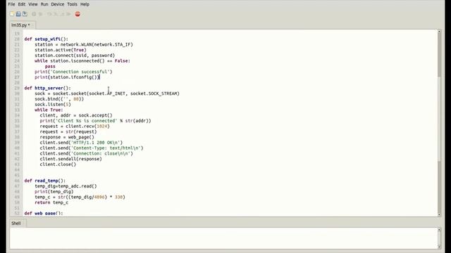Click the Run current script icon
This screenshot has width=451, height=253.
coord(34,14)
